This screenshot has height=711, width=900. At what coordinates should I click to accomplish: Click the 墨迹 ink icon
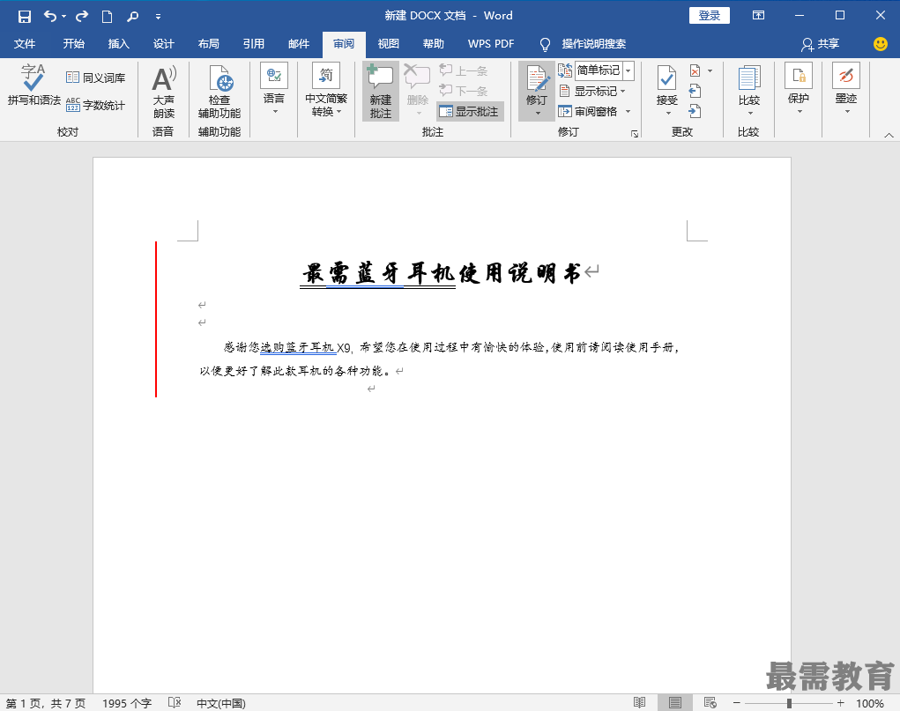pos(846,76)
